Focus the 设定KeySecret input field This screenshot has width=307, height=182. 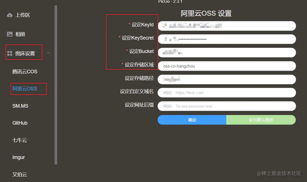click(227, 39)
